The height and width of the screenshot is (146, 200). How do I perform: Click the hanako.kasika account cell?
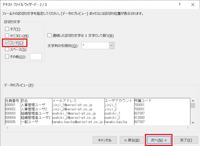tap(116, 122)
